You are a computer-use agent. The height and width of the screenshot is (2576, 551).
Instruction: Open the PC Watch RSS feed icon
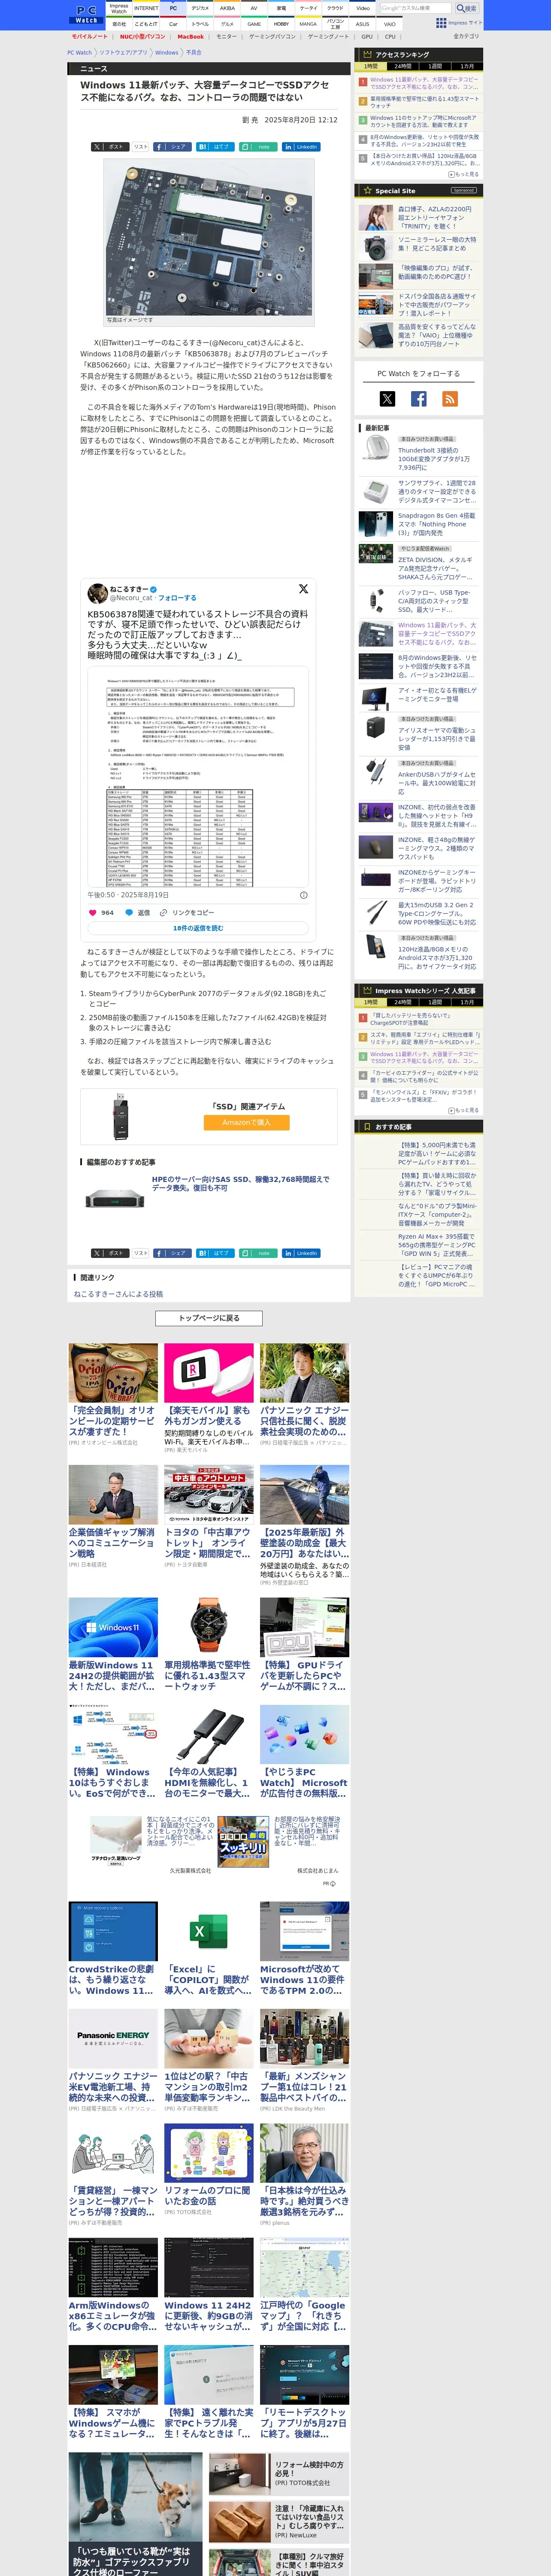click(450, 399)
